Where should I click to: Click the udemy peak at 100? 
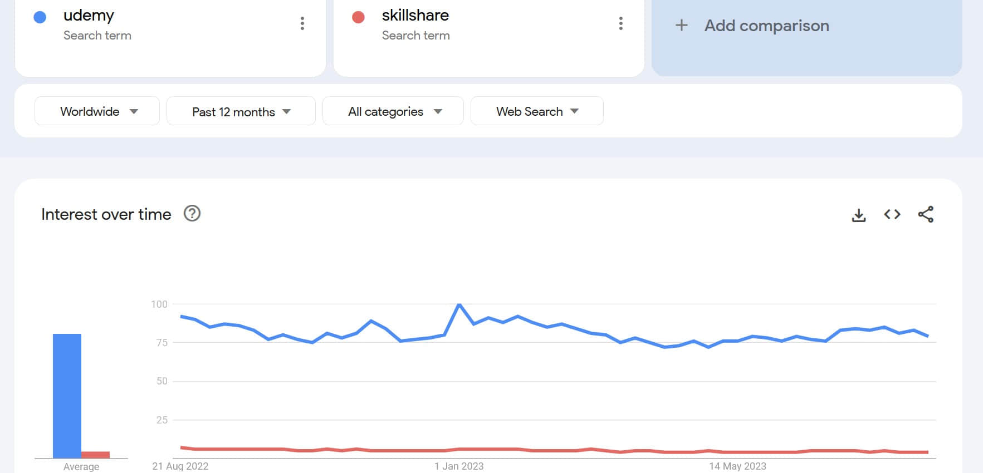click(459, 304)
